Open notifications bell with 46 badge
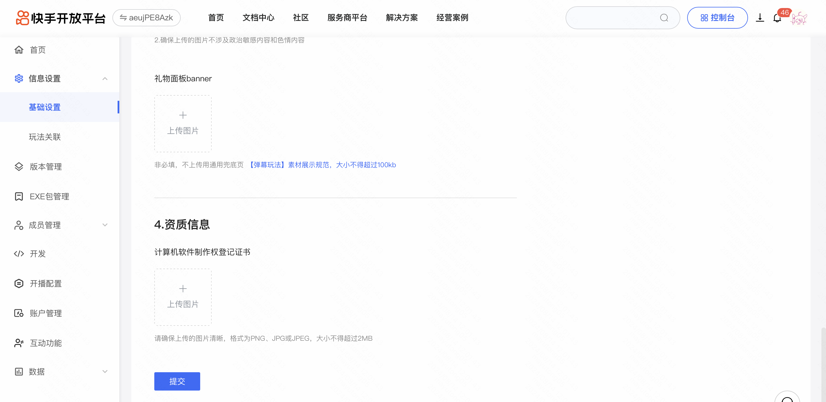The image size is (826, 402). [x=777, y=18]
